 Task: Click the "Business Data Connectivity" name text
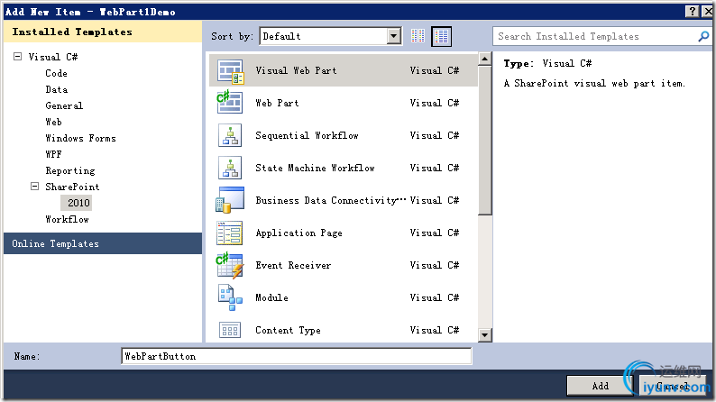(330, 200)
